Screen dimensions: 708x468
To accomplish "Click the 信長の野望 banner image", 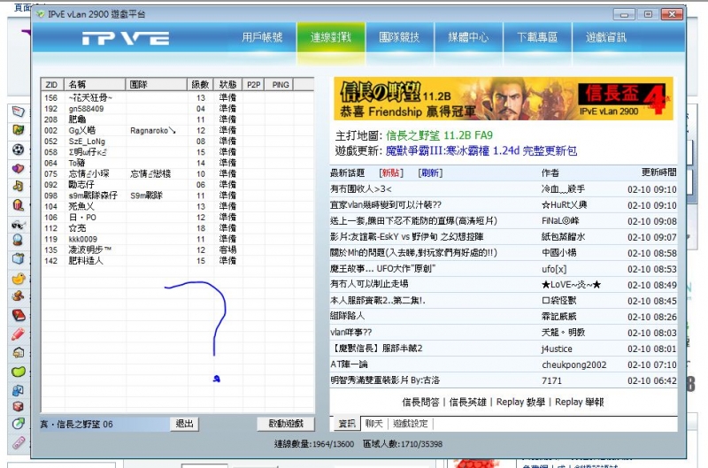I will [x=504, y=98].
